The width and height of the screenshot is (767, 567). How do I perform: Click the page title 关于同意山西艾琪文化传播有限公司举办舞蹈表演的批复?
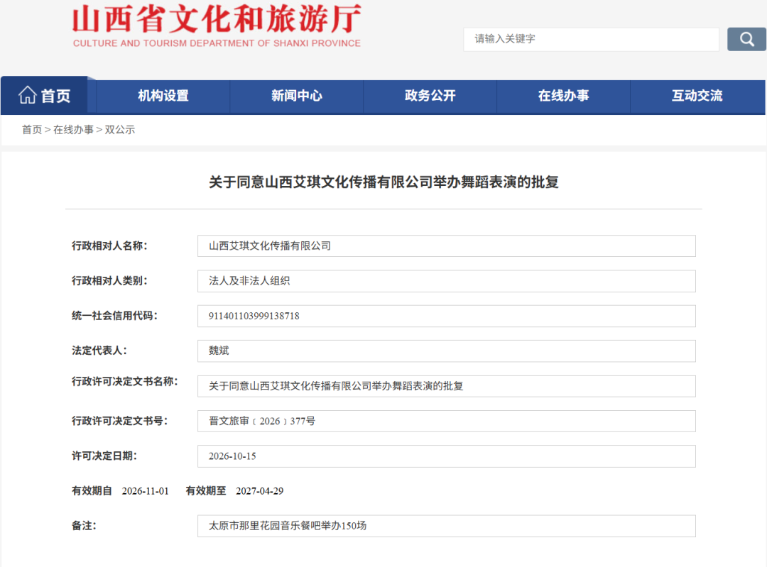(383, 182)
